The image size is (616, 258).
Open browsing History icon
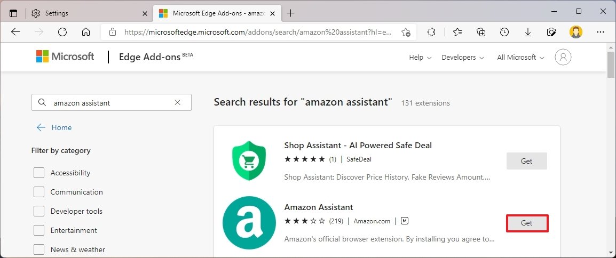coord(504,32)
